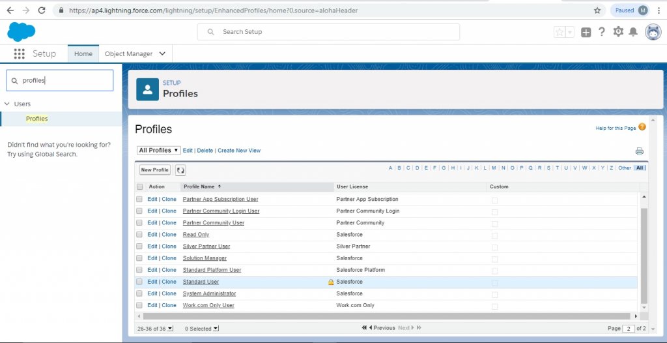The height and width of the screenshot is (343, 667).
Task: Click the printable view printer icon
Action: [x=639, y=151]
